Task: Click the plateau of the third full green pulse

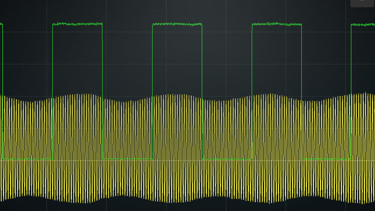Action: [x=277, y=24]
